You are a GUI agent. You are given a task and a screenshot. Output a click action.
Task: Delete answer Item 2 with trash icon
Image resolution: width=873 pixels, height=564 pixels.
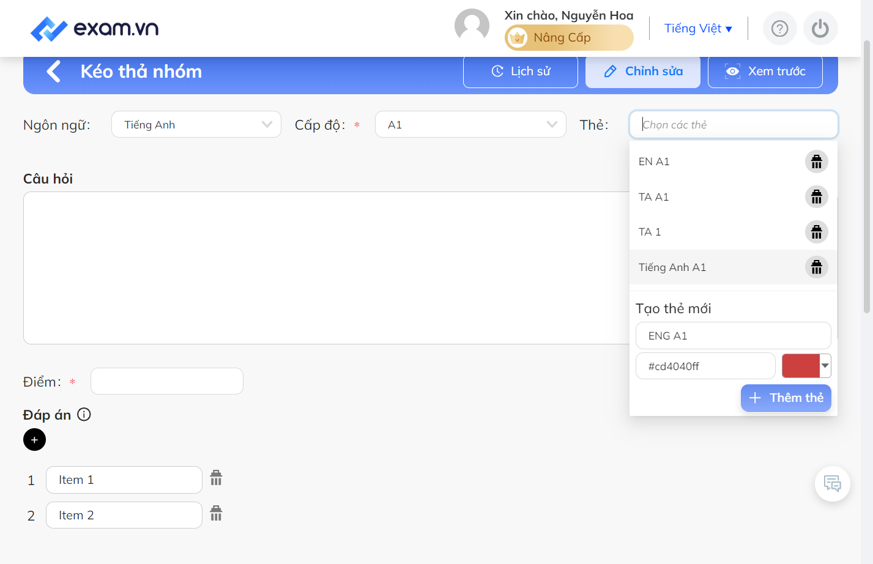pyautogui.click(x=216, y=513)
